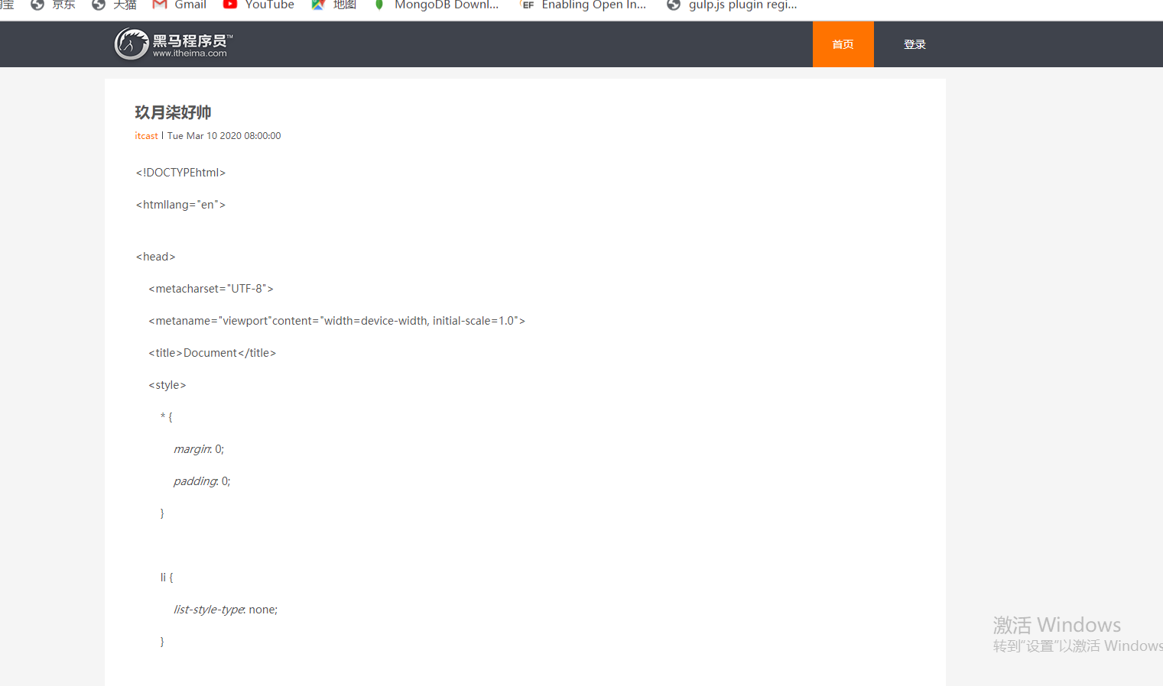
Task: Open the gulp.js plugin registry bookmark
Action: coord(732,5)
